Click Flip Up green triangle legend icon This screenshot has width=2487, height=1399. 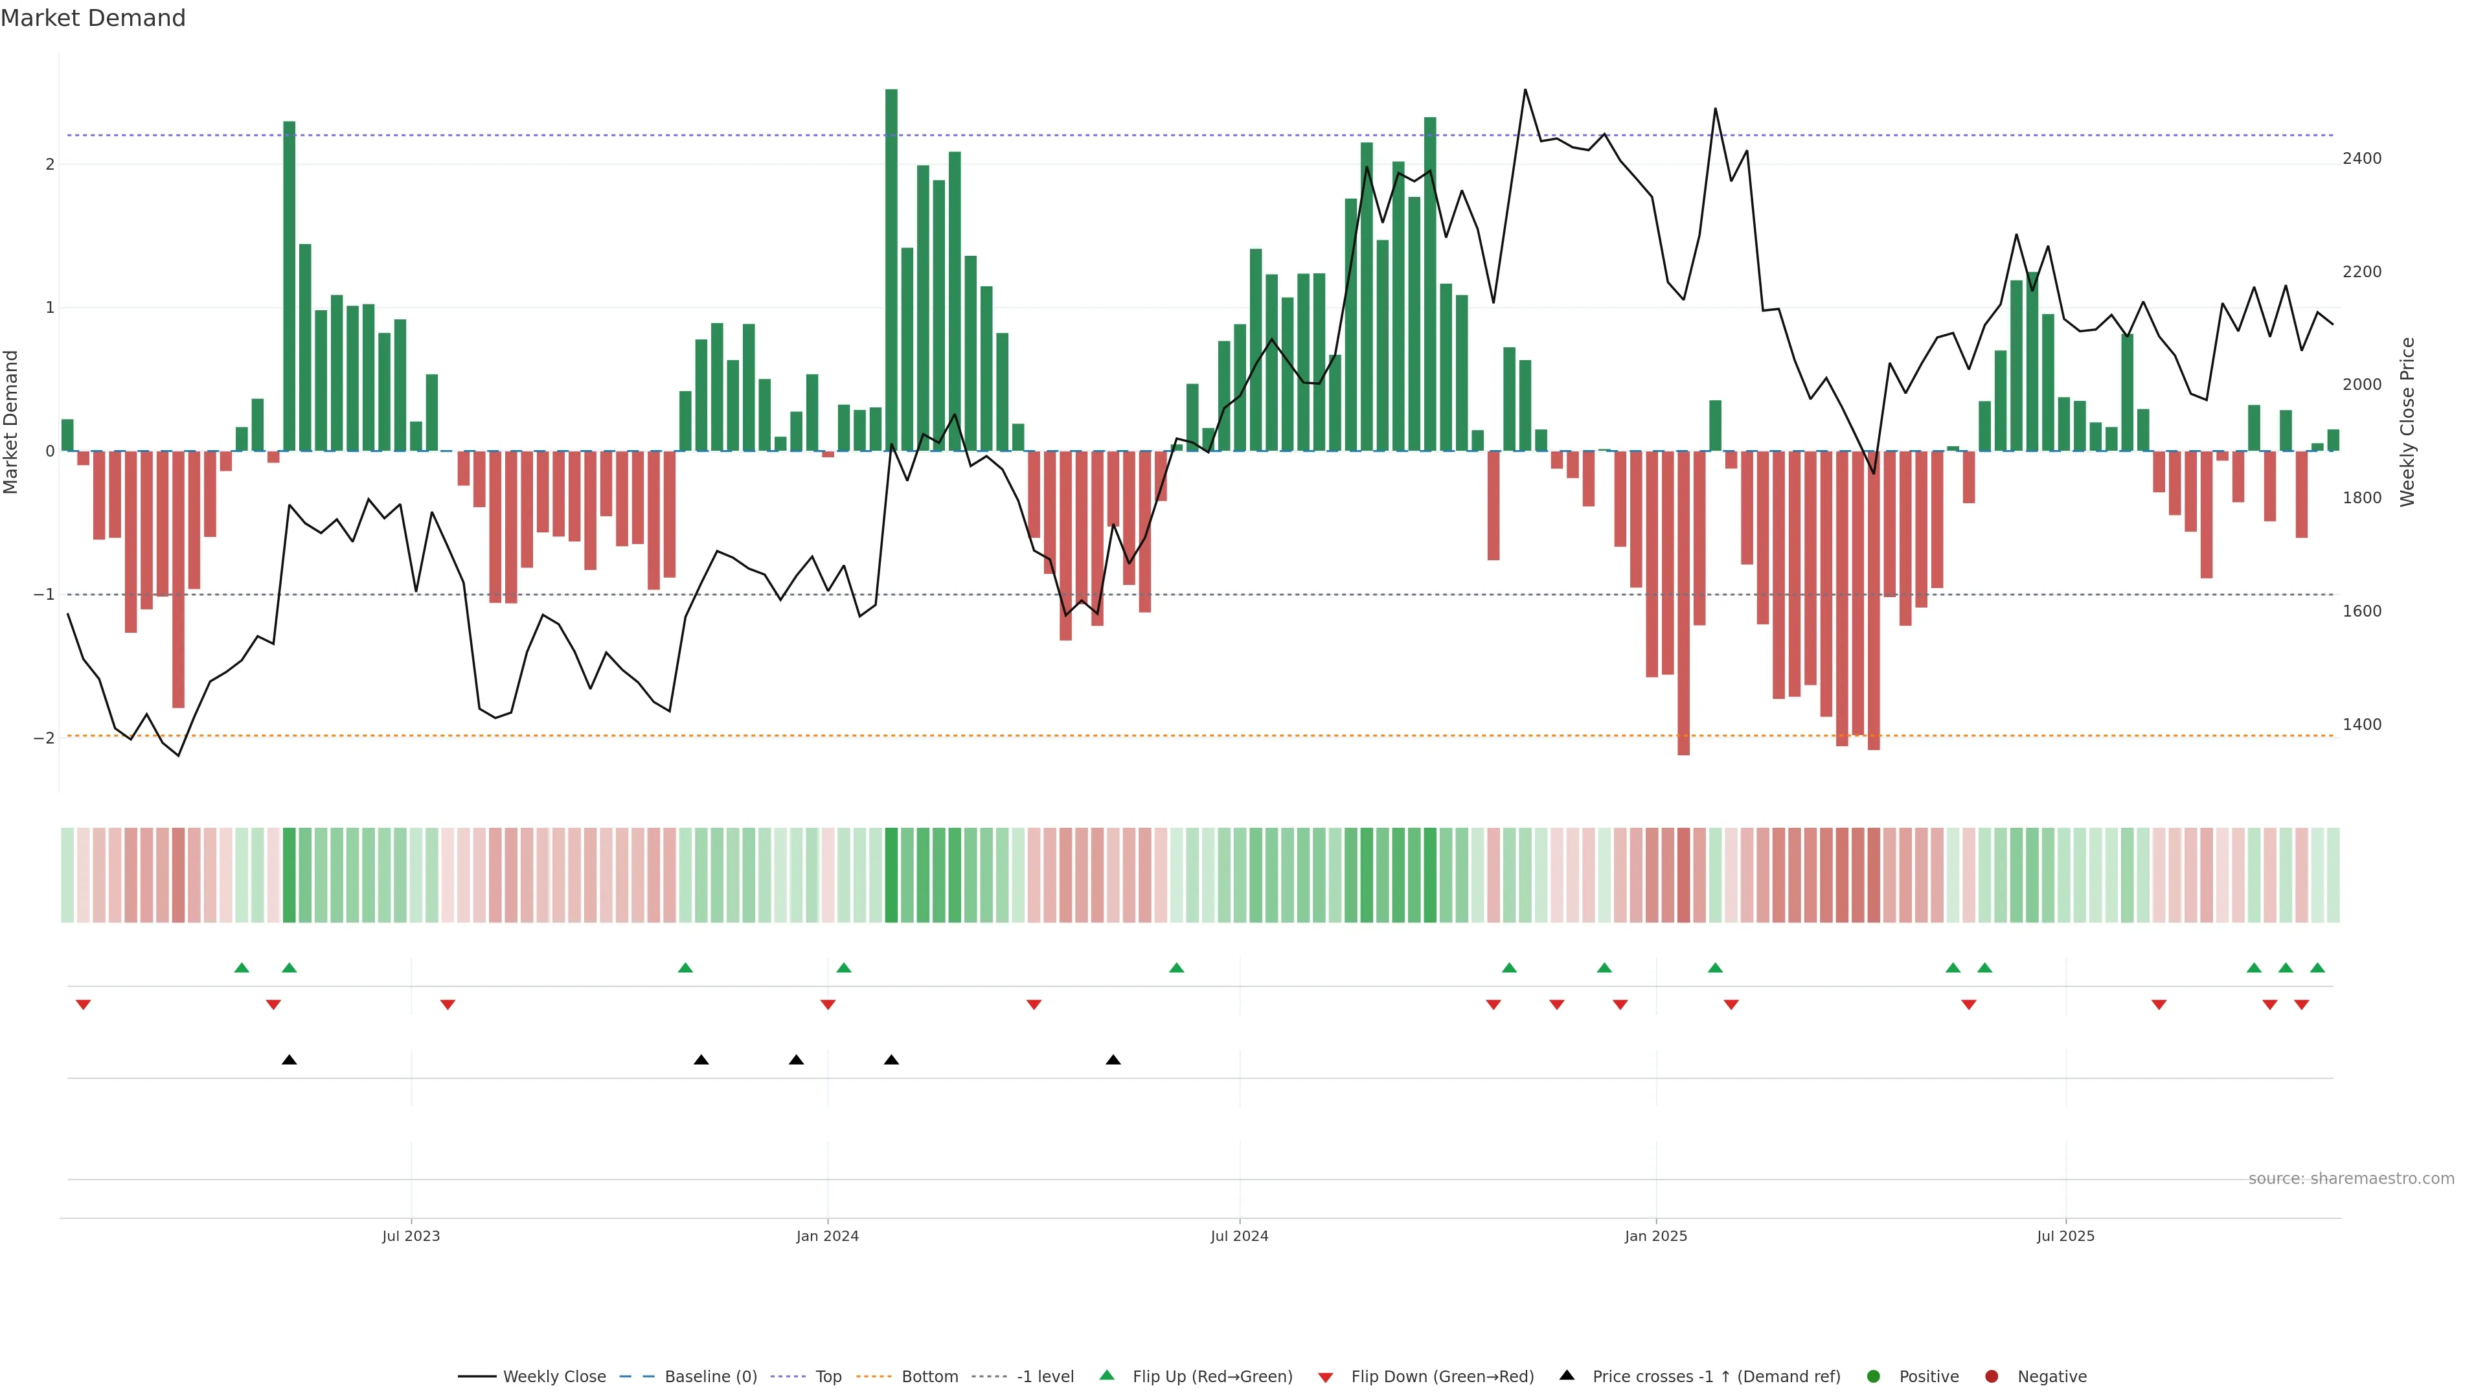click(1107, 1376)
